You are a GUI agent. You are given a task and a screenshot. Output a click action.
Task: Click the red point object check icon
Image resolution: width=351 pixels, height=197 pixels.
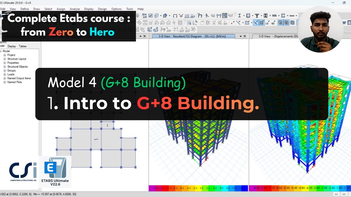click(x=233, y=23)
